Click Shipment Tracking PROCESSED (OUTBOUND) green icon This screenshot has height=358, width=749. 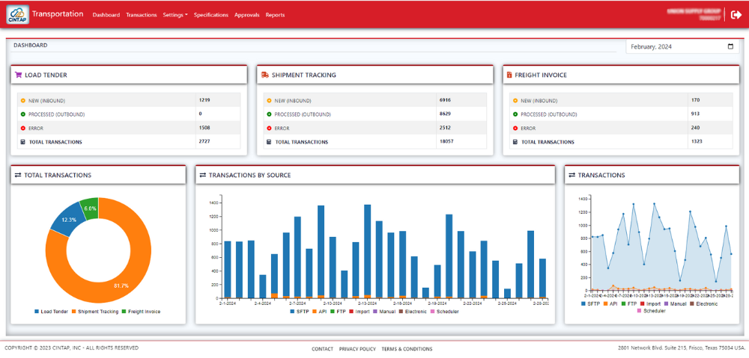click(269, 114)
